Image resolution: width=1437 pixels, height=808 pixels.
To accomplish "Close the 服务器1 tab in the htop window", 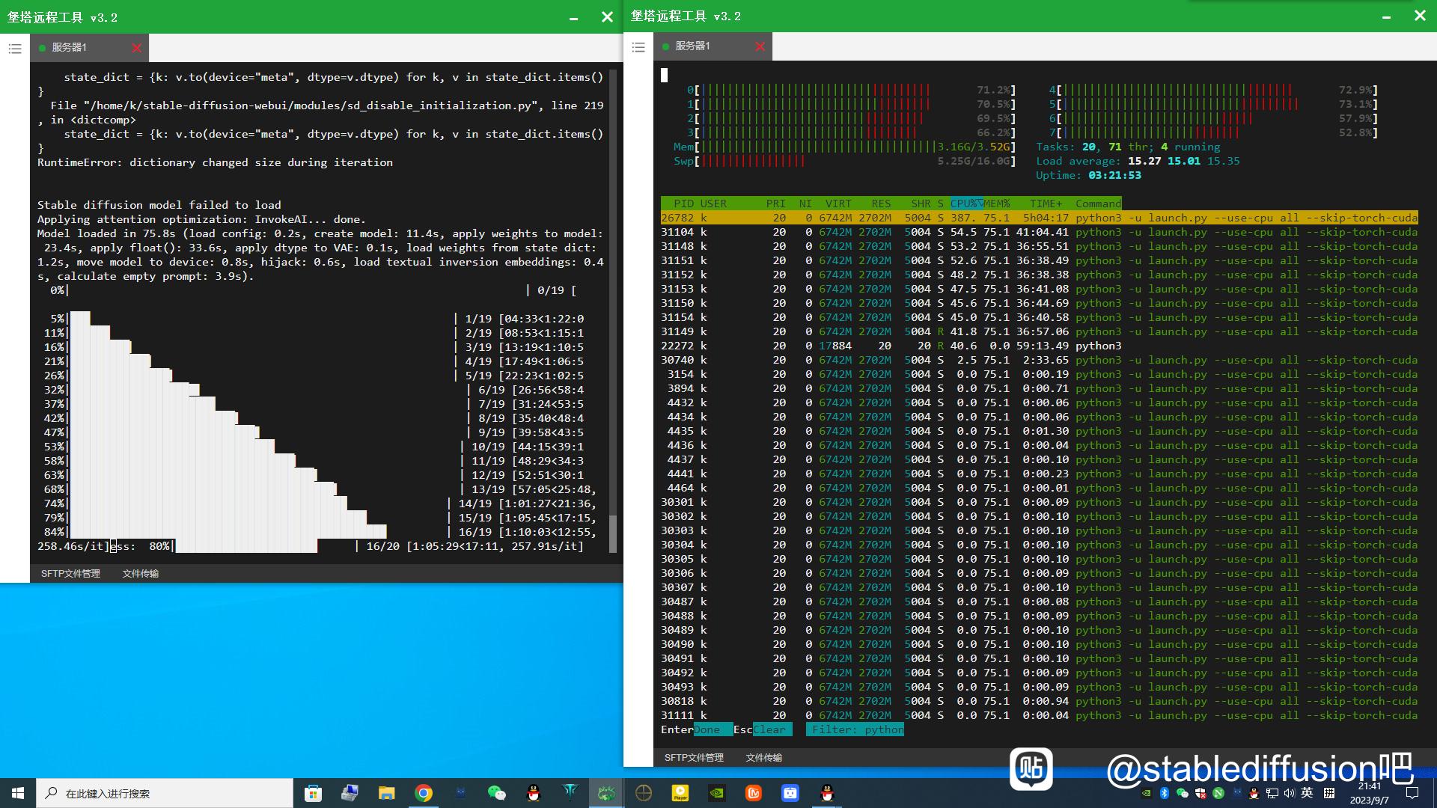I will point(760,46).
